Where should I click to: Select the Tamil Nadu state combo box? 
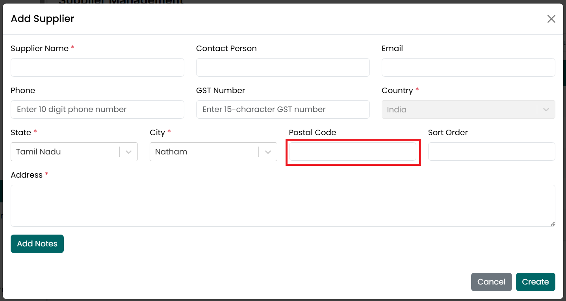(x=74, y=152)
